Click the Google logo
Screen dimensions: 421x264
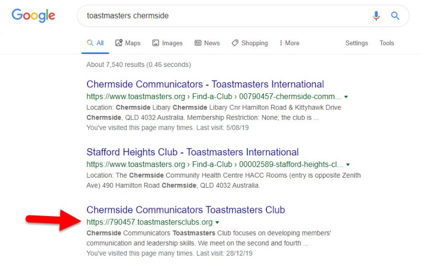pos(33,15)
